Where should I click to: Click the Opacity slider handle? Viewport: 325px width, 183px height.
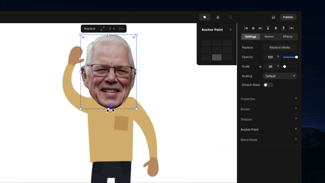(x=296, y=57)
